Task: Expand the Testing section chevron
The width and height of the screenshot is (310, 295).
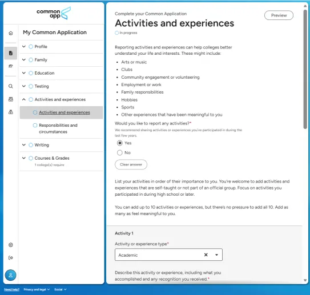Action: pos(24,86)
